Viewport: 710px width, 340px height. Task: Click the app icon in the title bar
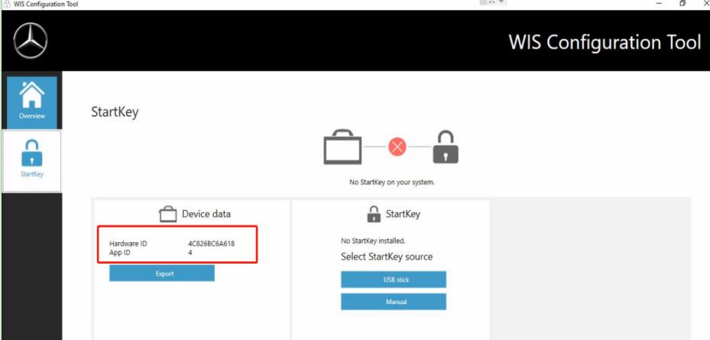pyautogui.click(x=6, y=4)
